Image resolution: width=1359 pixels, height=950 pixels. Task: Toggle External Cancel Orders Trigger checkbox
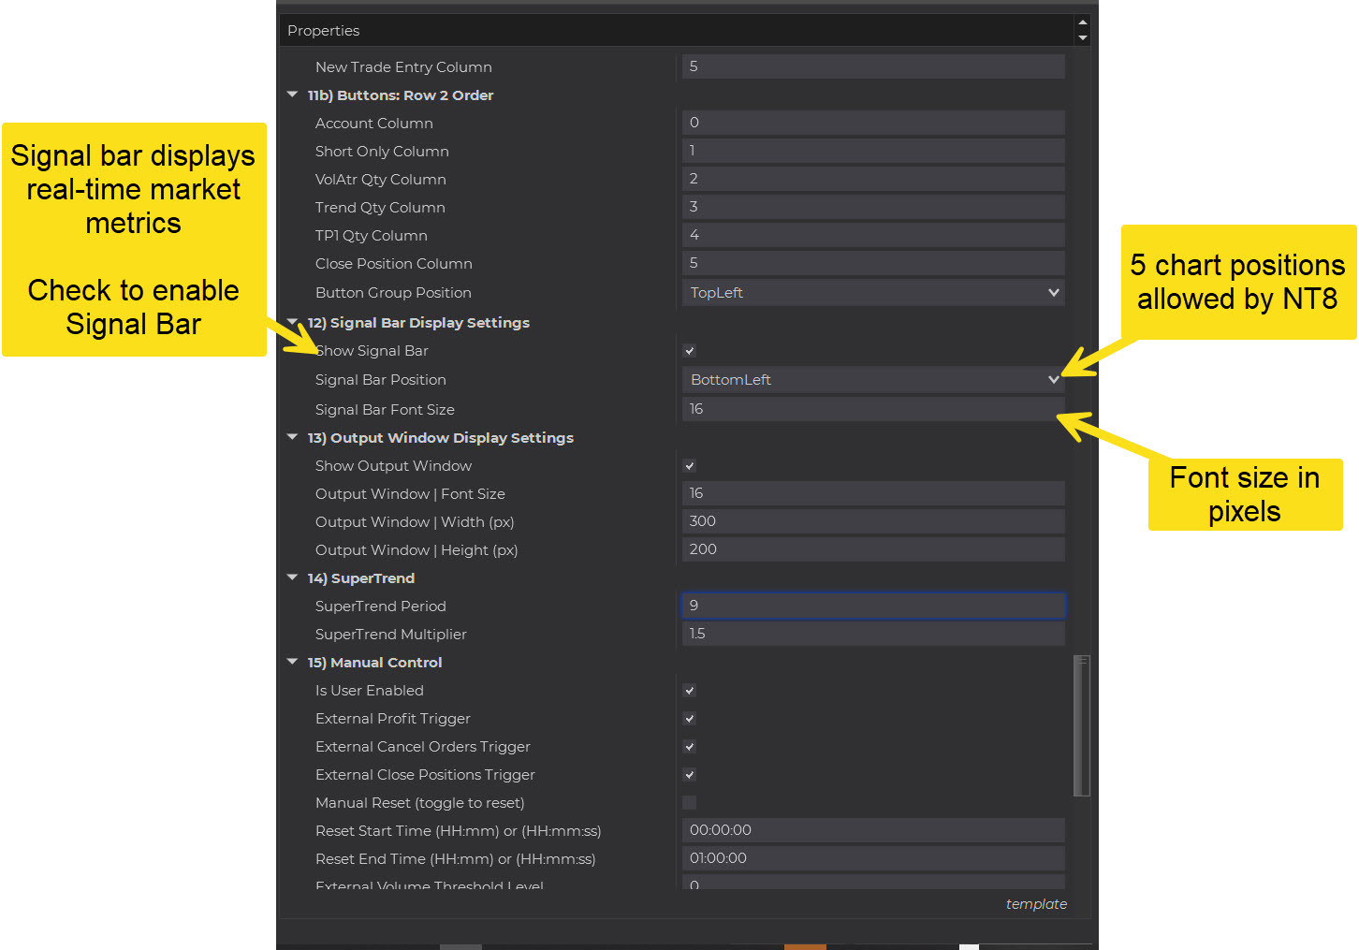click(690, 747)
